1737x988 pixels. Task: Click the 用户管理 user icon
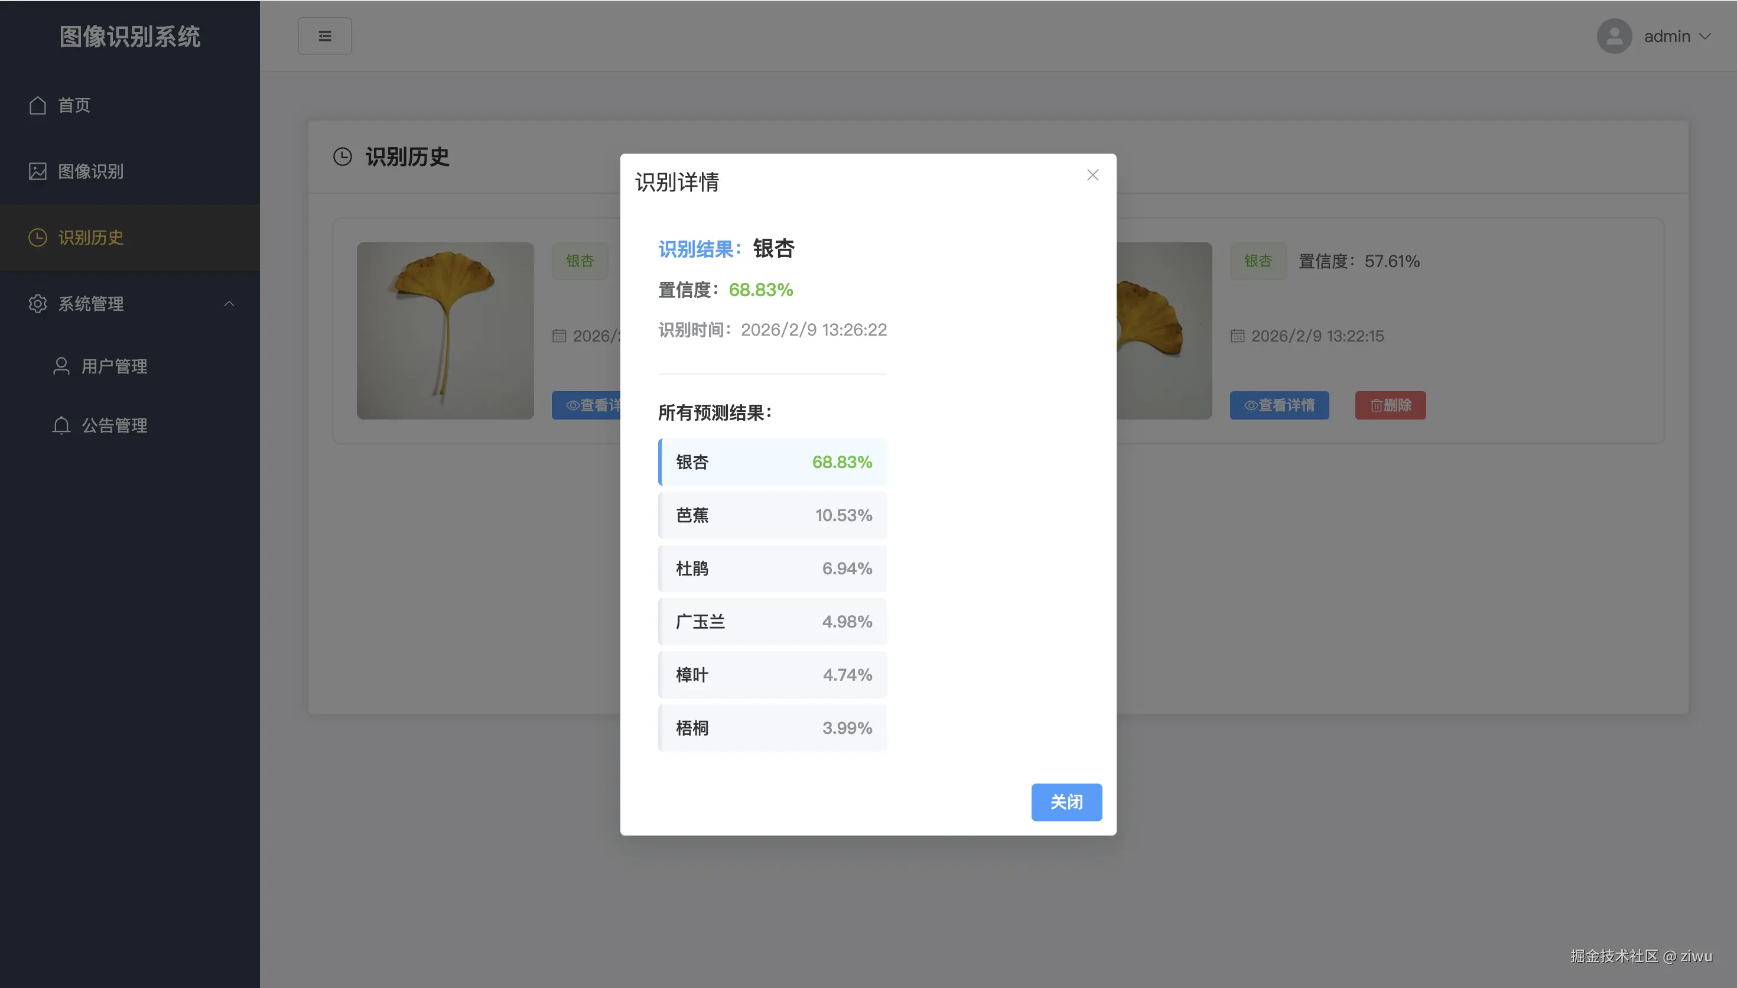(x=61, y=366)
